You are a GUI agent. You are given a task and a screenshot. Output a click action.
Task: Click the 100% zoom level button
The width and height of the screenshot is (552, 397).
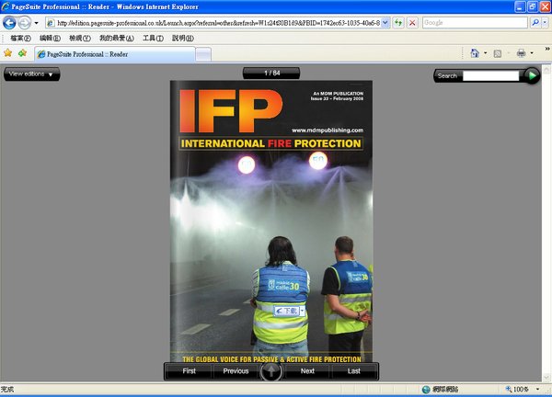point(517,390)
